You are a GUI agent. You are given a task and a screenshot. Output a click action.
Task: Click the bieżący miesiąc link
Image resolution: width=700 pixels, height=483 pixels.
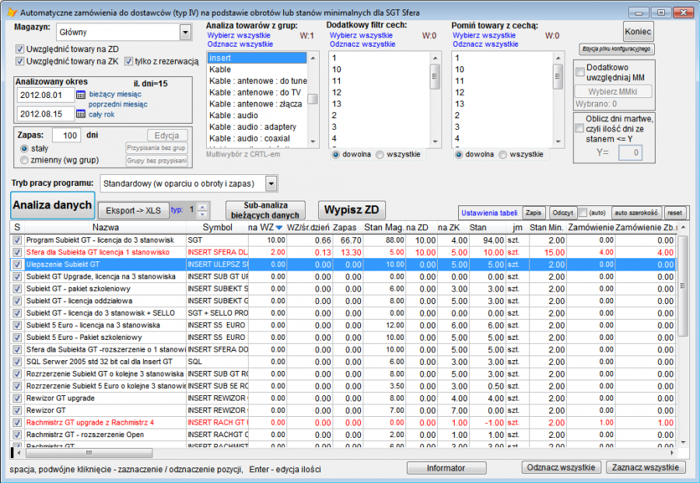(115, 94)
